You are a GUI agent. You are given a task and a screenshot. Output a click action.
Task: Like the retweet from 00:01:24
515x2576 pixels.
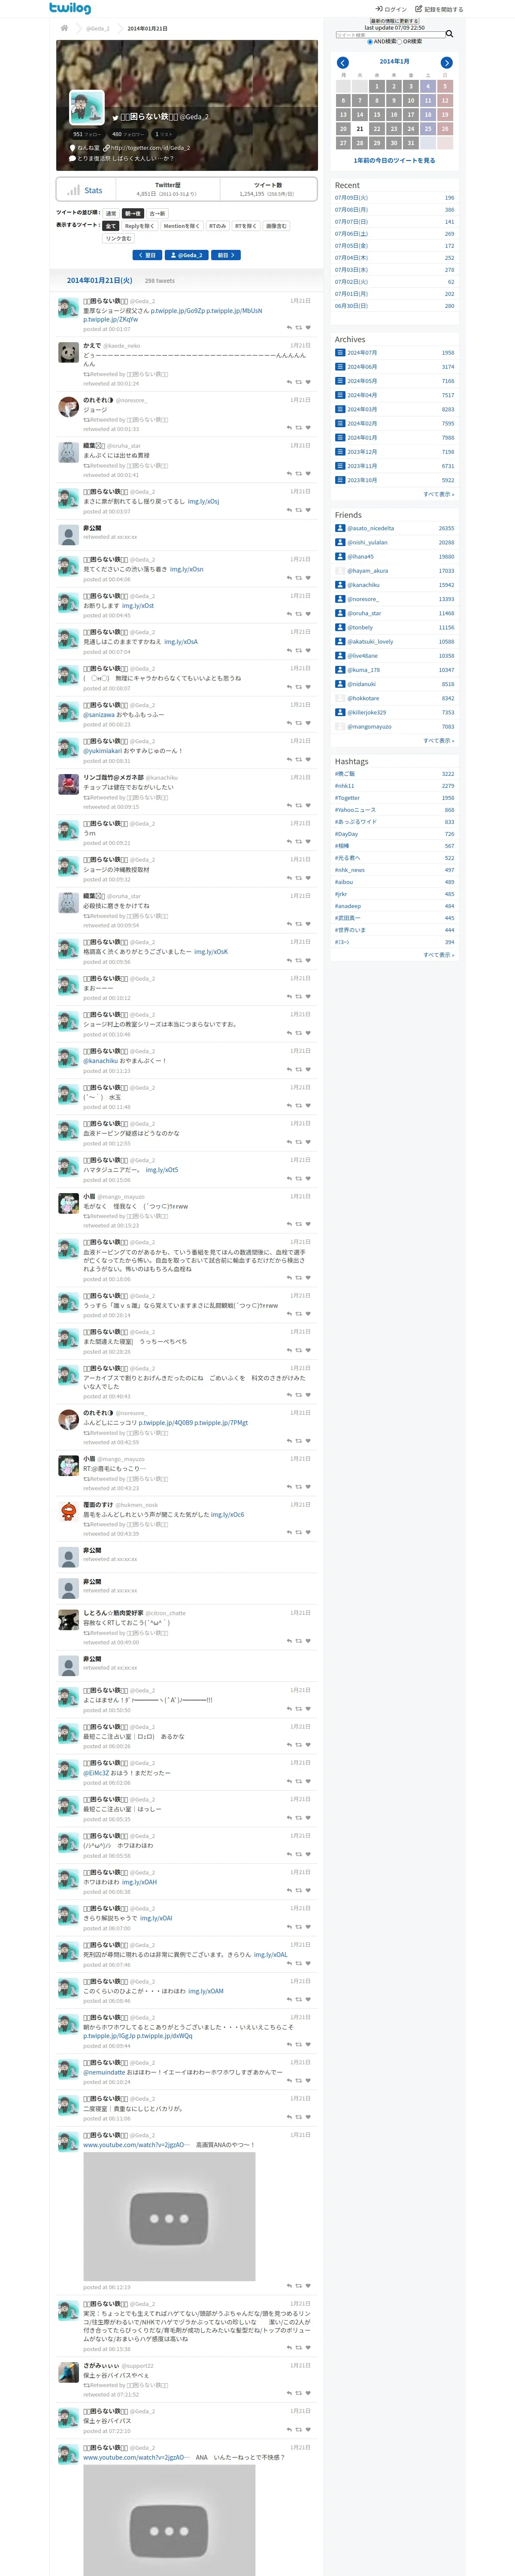(x=308, y=382)
